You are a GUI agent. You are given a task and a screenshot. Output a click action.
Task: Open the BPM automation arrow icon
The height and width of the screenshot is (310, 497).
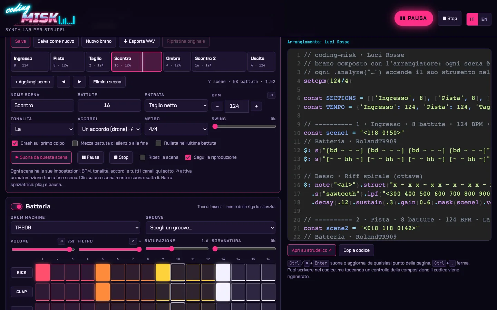pyautogui.click(x=271, y=95)
